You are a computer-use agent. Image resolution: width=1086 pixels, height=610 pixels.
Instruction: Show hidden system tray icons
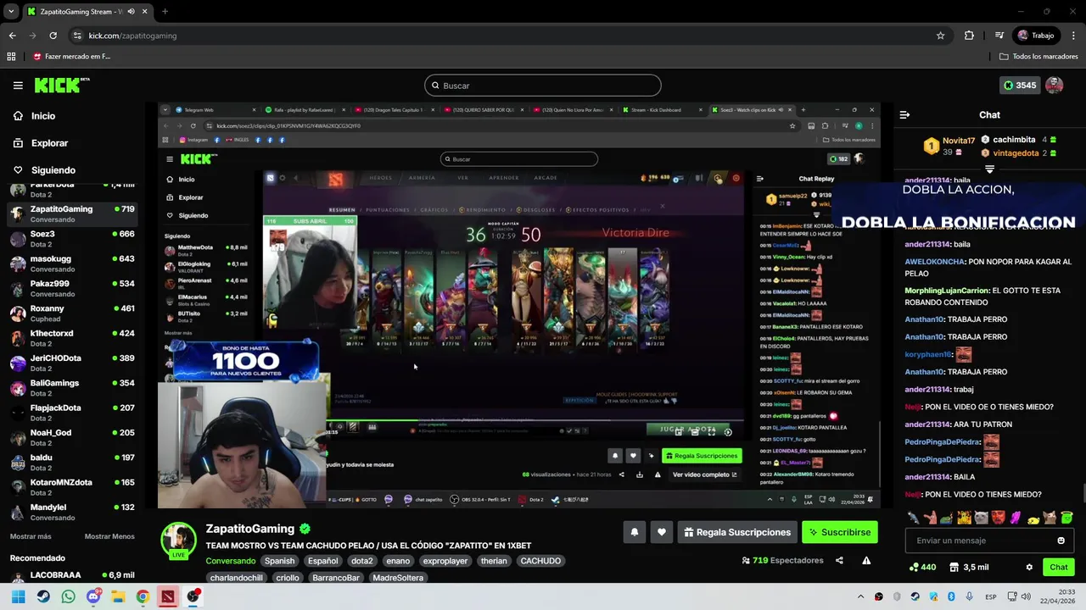pos(860,596)
